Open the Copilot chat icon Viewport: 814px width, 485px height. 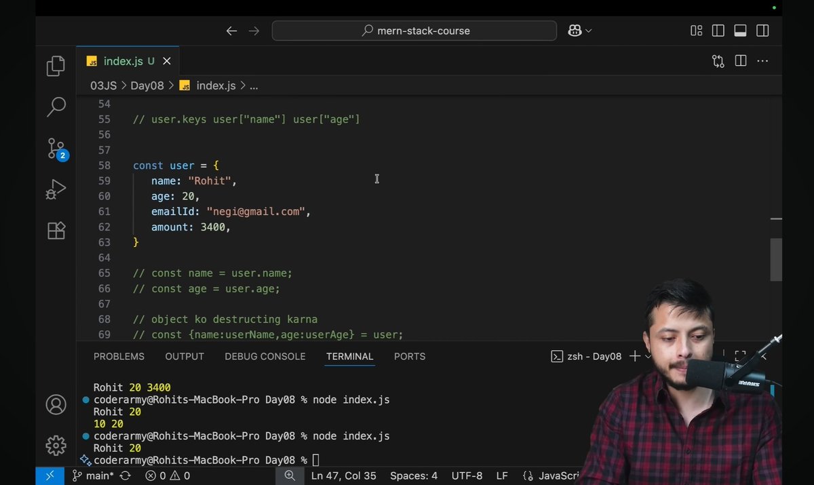(x=575, y=31)
